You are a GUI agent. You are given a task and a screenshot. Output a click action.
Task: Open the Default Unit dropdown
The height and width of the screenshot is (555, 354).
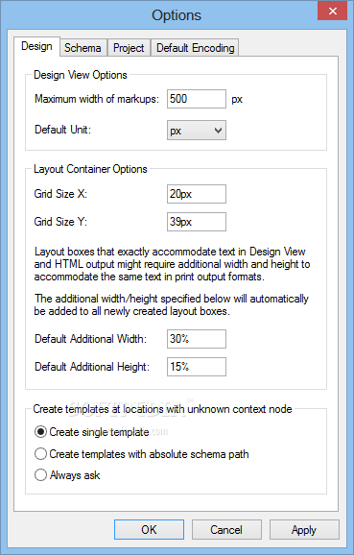[x=197, y=131]
